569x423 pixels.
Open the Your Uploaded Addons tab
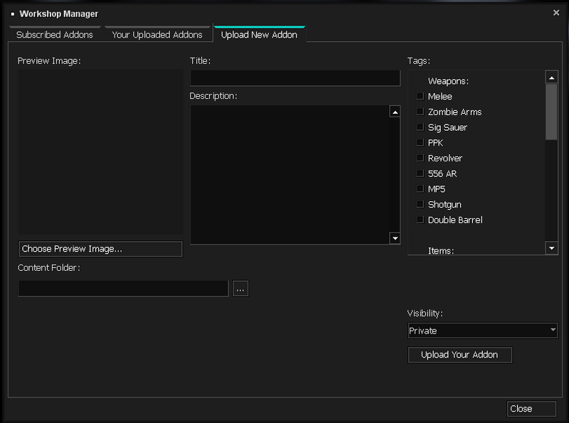click(158, 33)
